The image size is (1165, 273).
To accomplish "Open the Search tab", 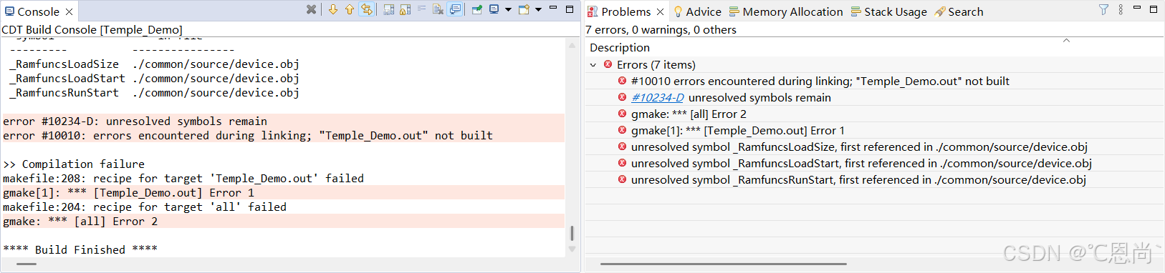I will click(959, 11).
